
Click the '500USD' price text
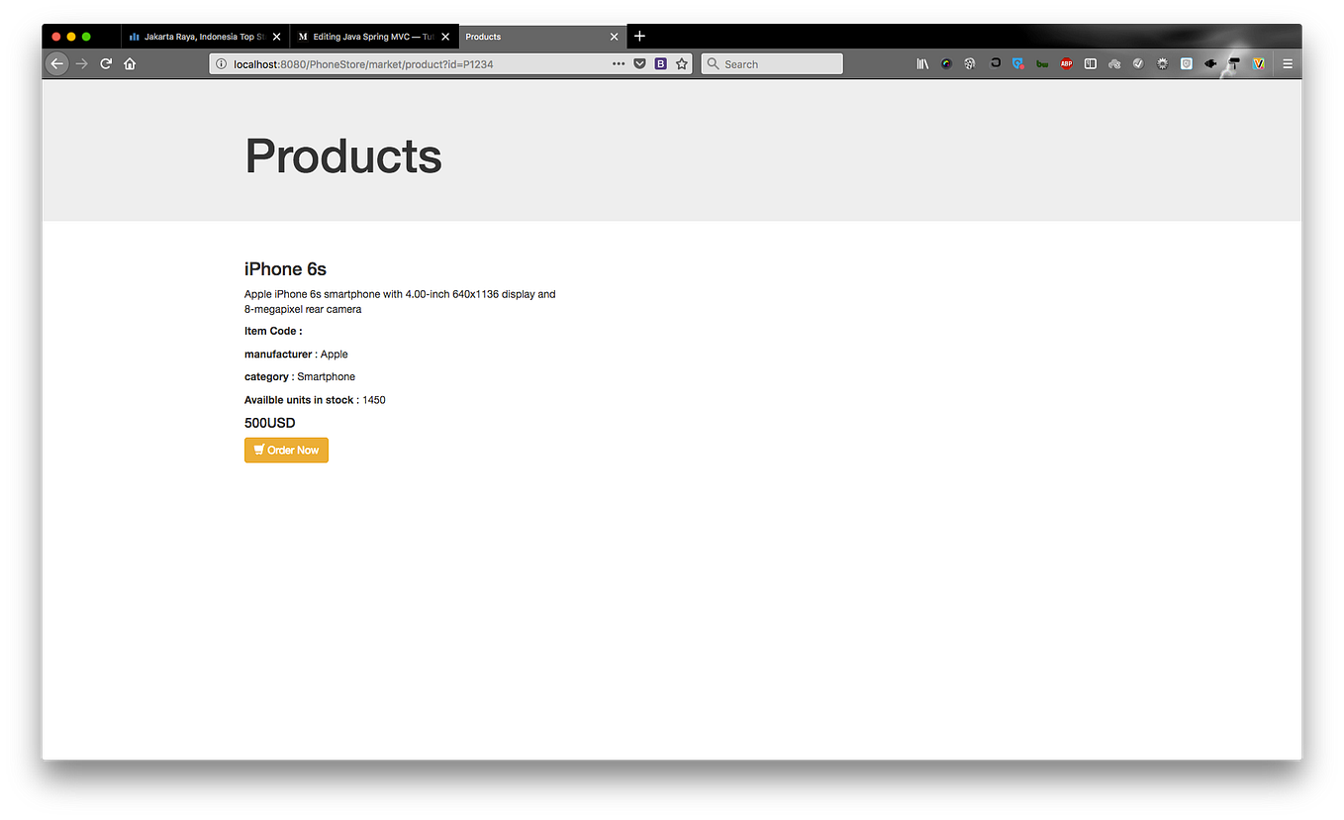[270, 423]
